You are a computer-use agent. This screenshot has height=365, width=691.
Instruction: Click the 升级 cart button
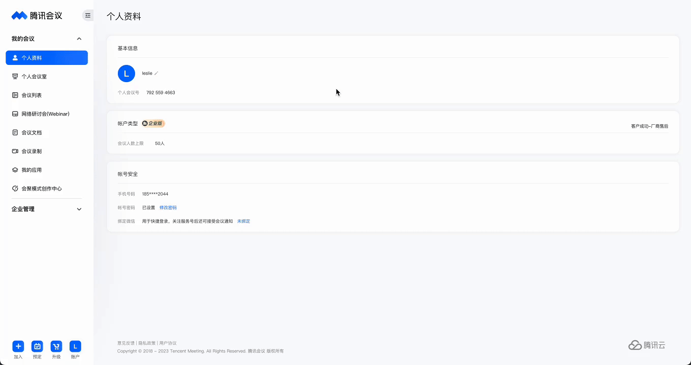tap(56, 346)
